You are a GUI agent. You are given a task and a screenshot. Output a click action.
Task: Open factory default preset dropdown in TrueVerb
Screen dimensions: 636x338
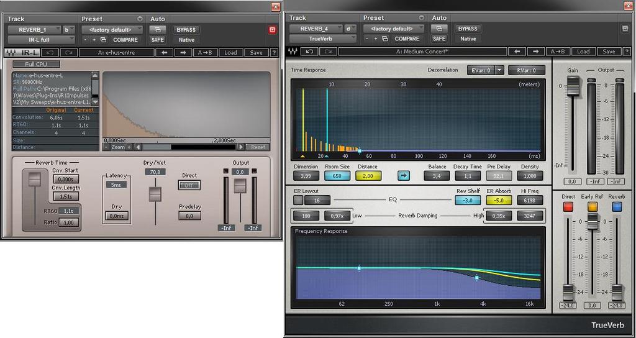coord(393,29)
